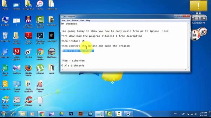This screenshot has width=211, height=118.
Task: Open the taskbar clock showing 2:40 PM
Action: (x=203, y=114)
